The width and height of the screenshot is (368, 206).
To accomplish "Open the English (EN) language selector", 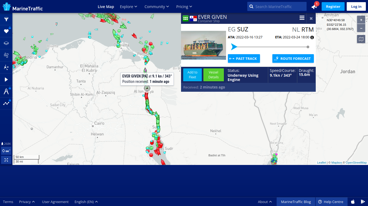I will [x=86, y=202].
